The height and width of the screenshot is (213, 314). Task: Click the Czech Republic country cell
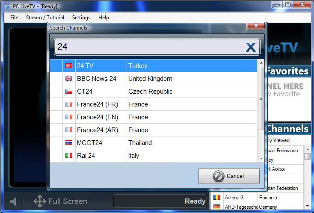coord(192,91)
